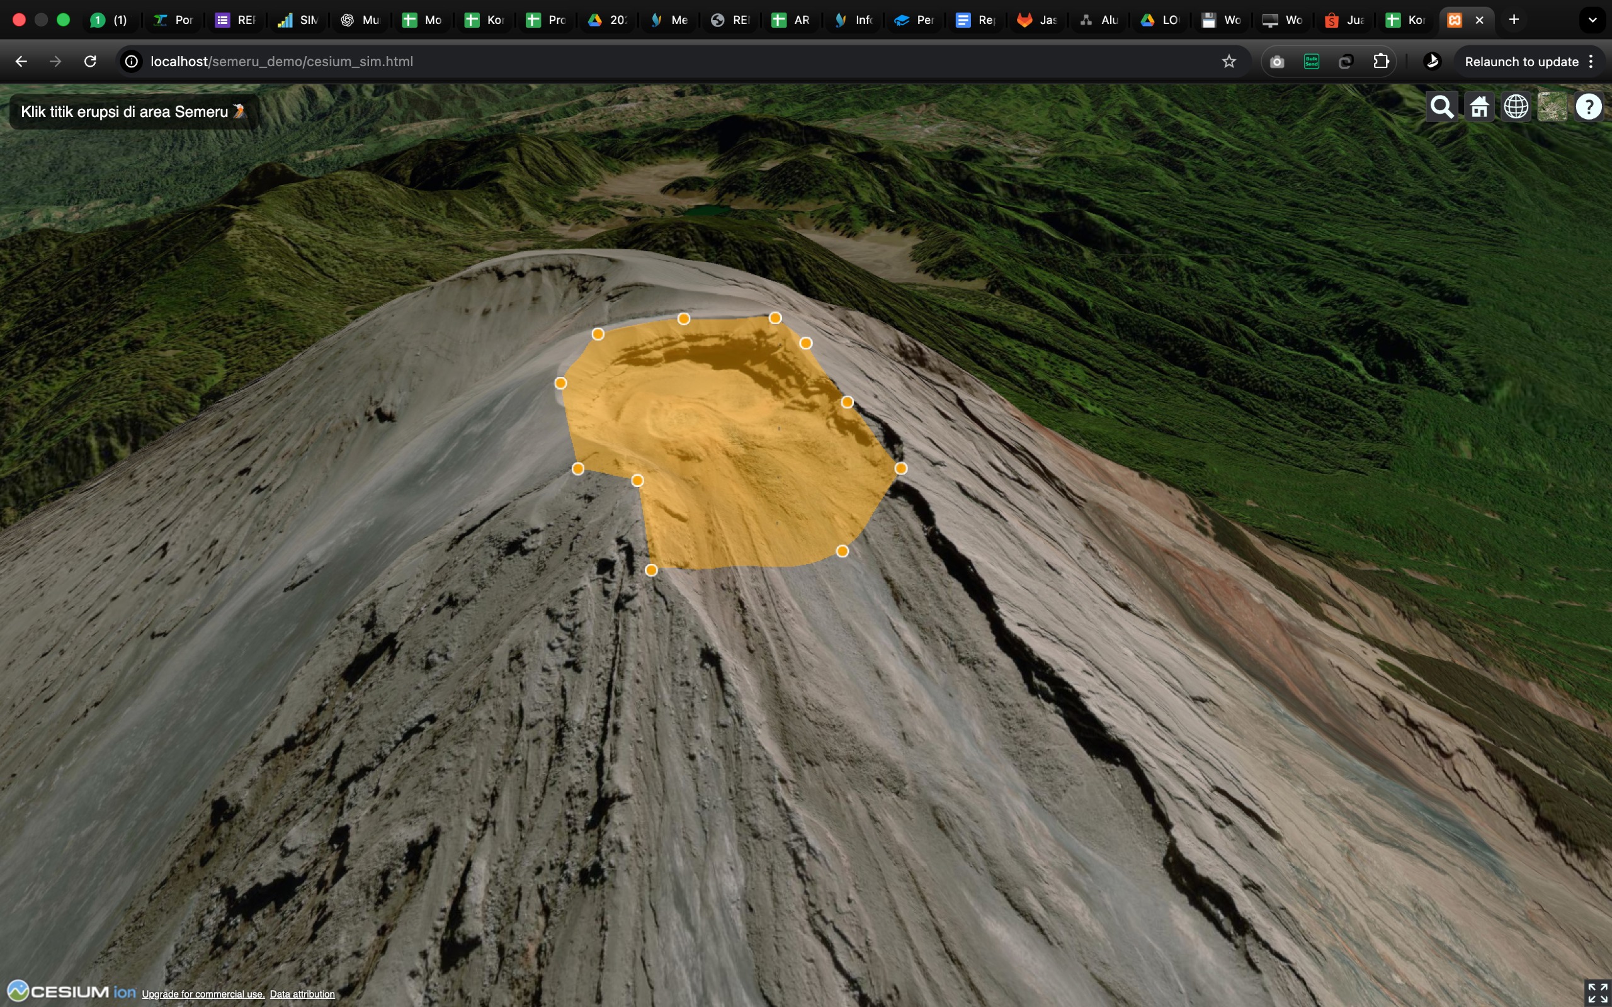Open the browser extensions puzzle icon

pos(1381,61)
